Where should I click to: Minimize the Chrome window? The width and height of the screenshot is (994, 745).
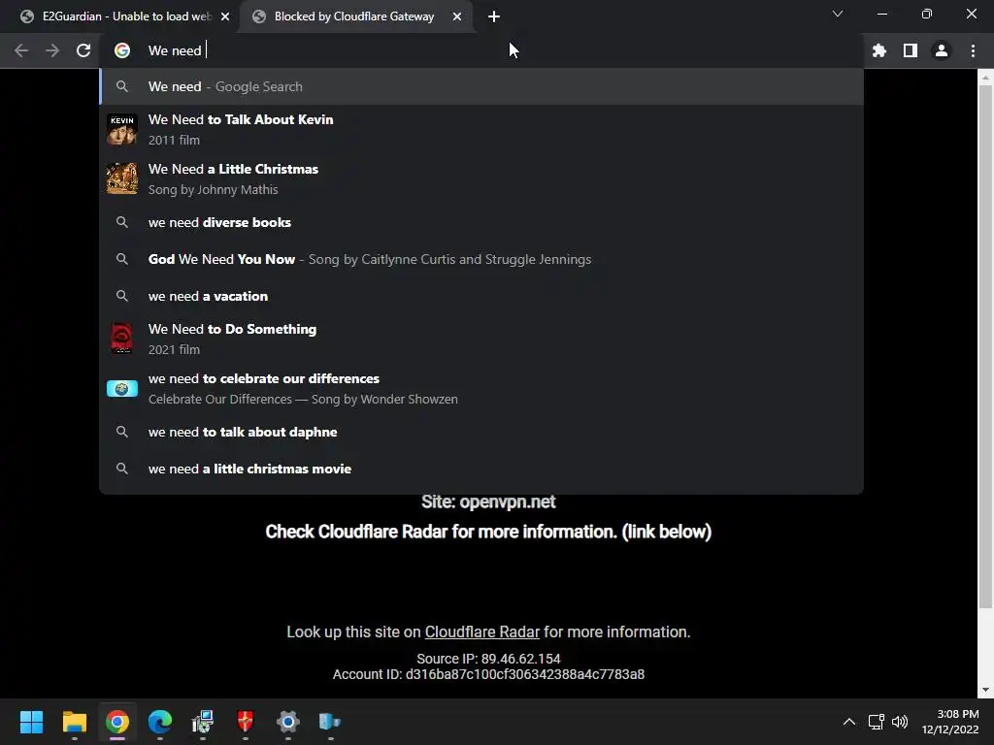coord(881,14)
